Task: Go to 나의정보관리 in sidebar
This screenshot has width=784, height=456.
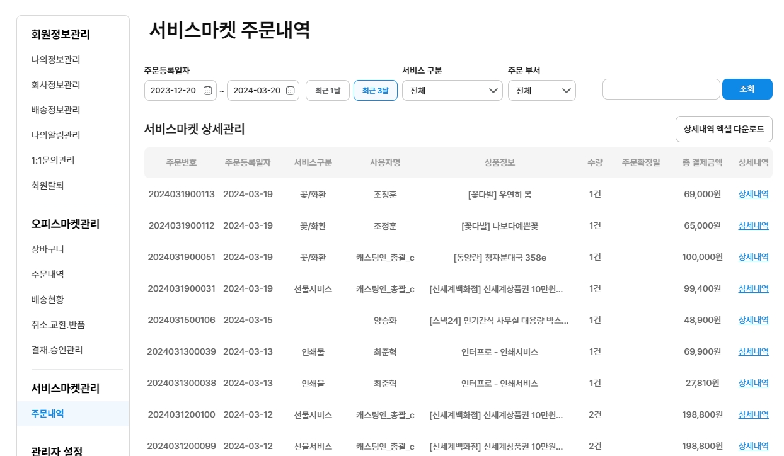Action: 55,60
